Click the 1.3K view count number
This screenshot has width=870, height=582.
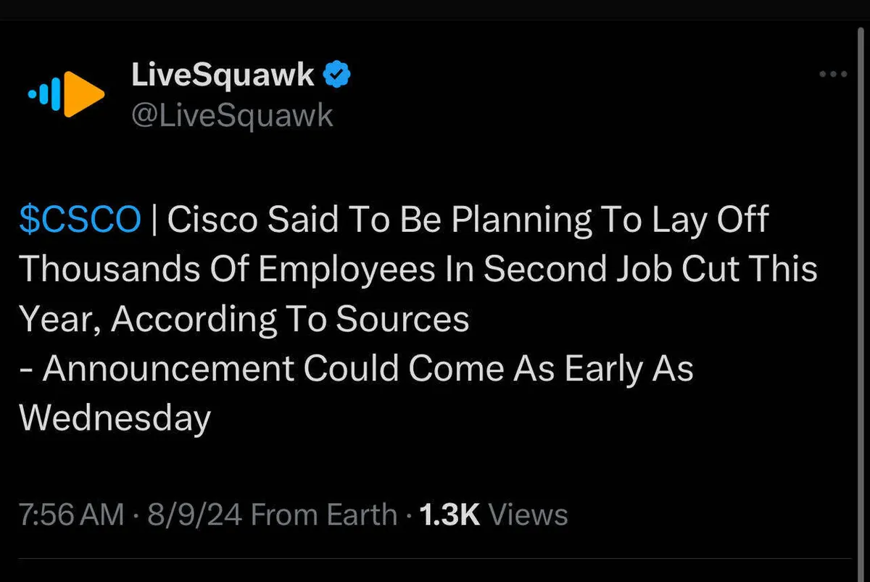449,515
